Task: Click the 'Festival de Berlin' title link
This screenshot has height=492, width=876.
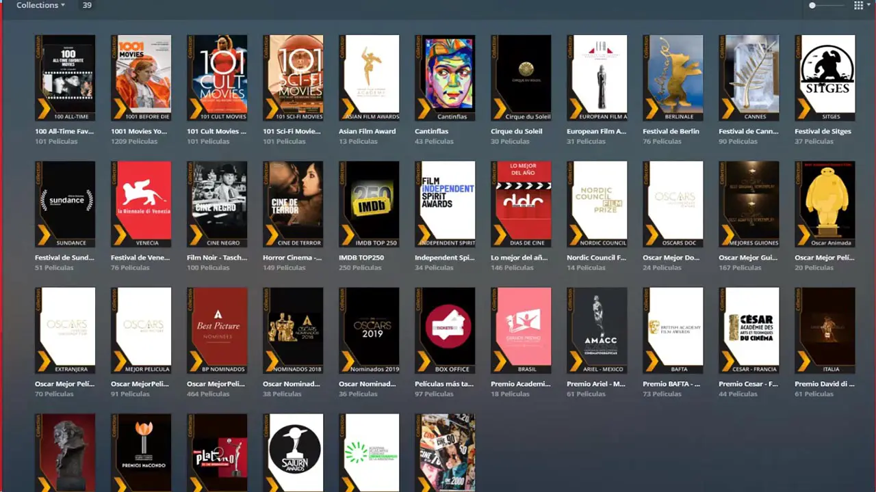Action: (671, 131)
